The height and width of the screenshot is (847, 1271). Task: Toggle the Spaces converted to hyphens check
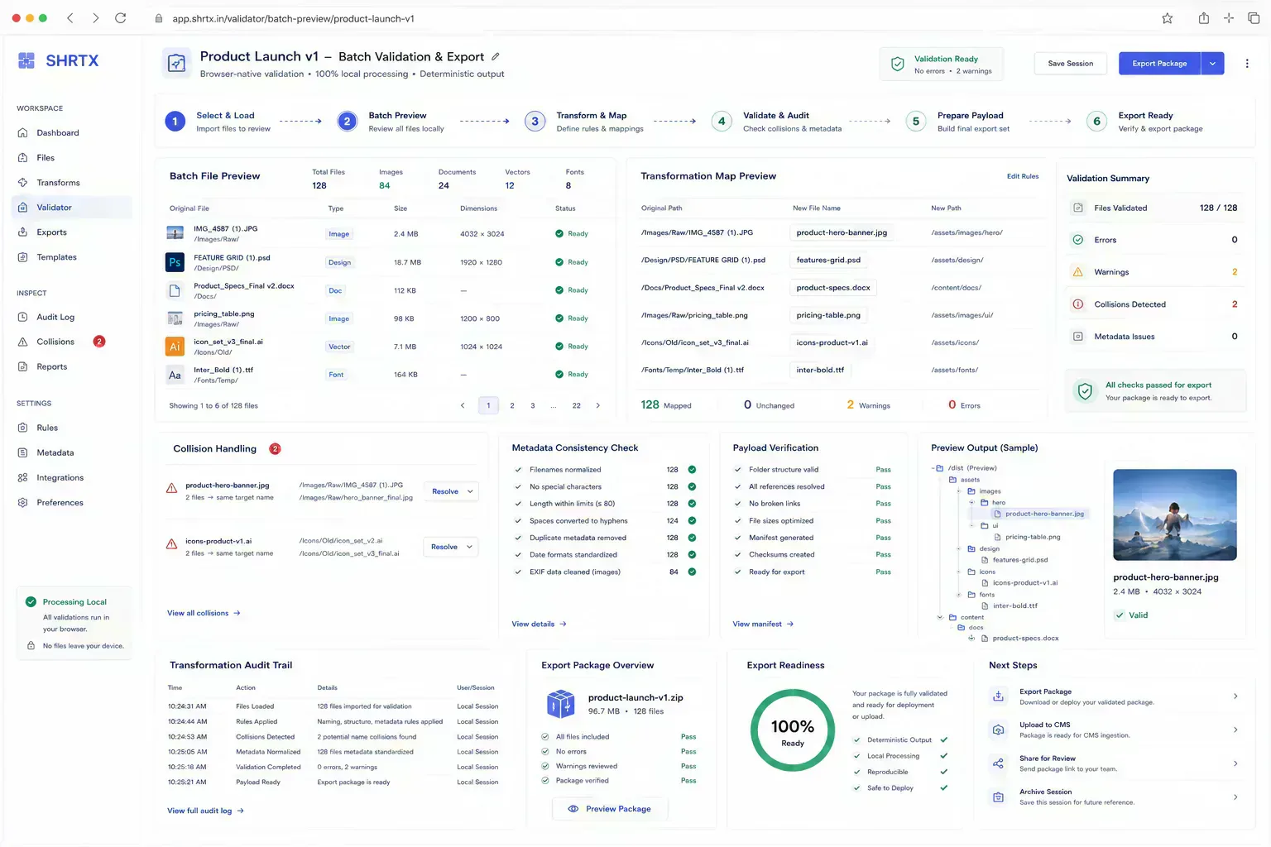519,521
